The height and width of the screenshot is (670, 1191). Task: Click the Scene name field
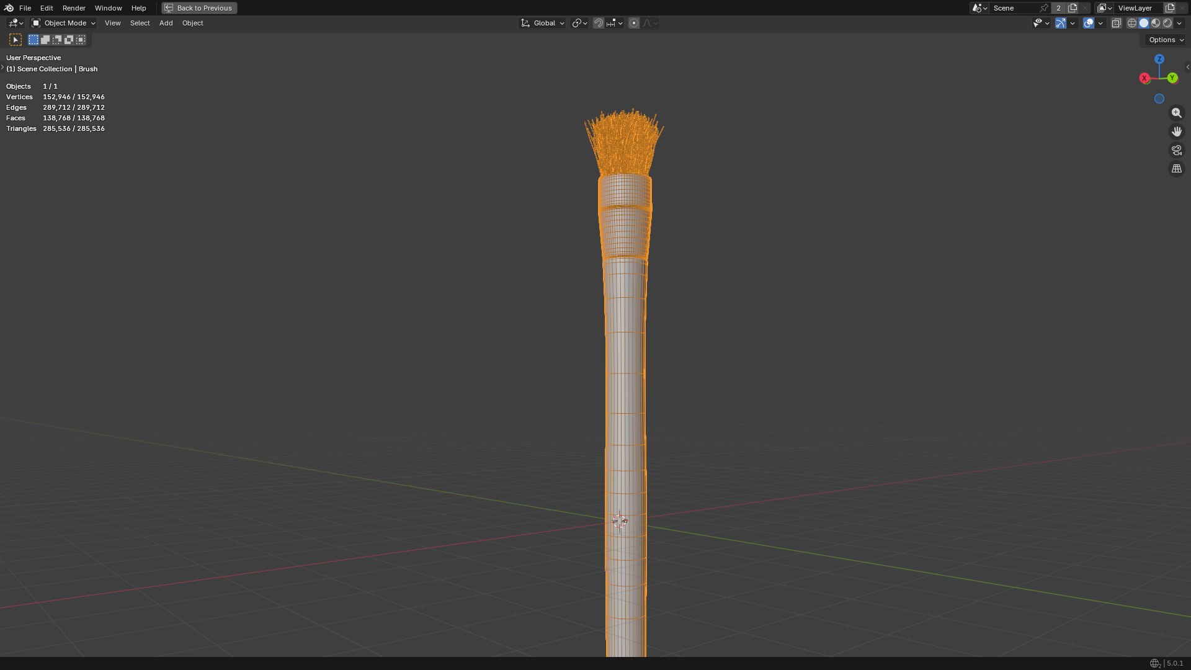1015,8
